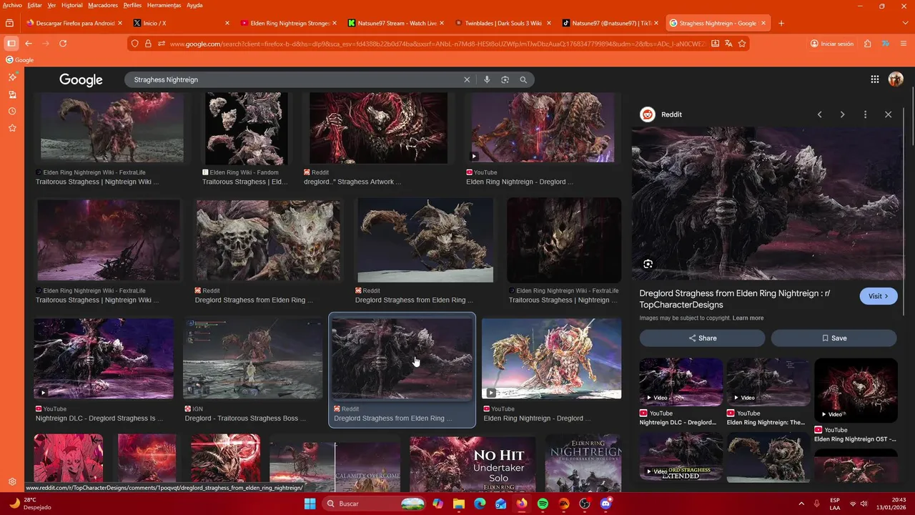This screenshot has height=515, width=915.
Task: Go to previous image in preview panel
Action: coord(820,114)
